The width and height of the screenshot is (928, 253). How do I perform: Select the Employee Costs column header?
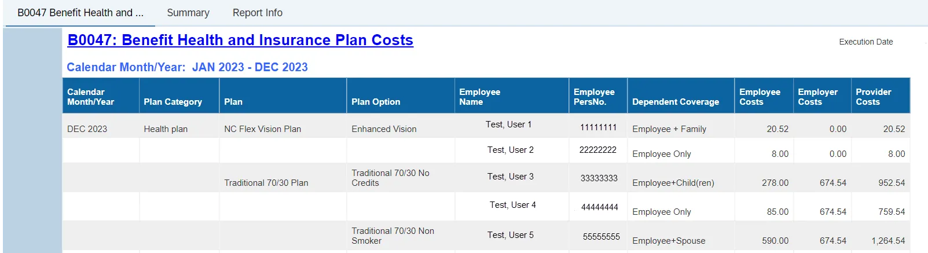click(760, 97)
